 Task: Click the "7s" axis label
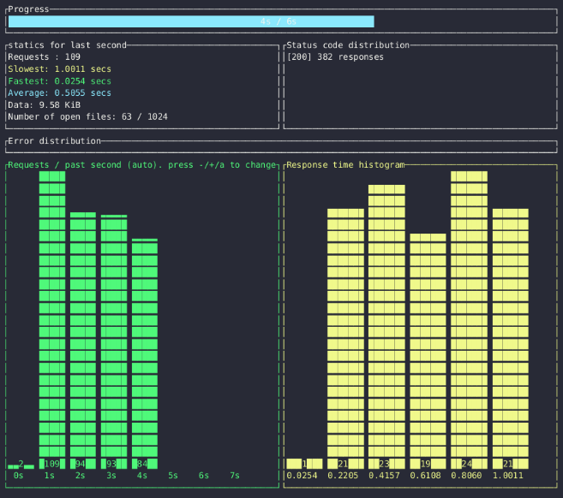click(x=235, y=476)
